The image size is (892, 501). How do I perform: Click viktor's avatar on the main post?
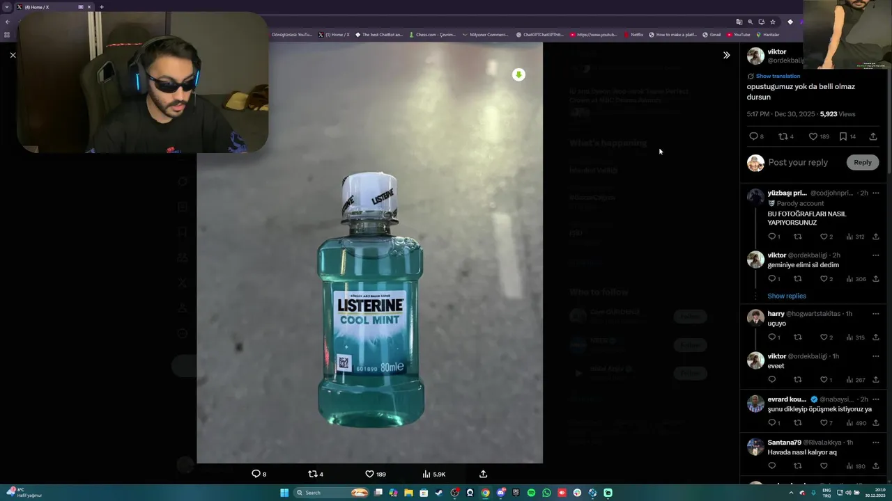click(x=755, y=56)
